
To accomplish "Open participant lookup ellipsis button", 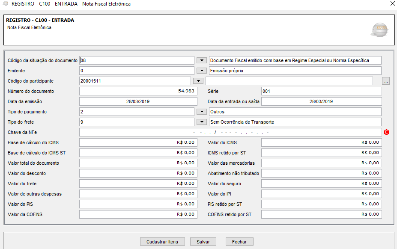I will coord(386,81).
